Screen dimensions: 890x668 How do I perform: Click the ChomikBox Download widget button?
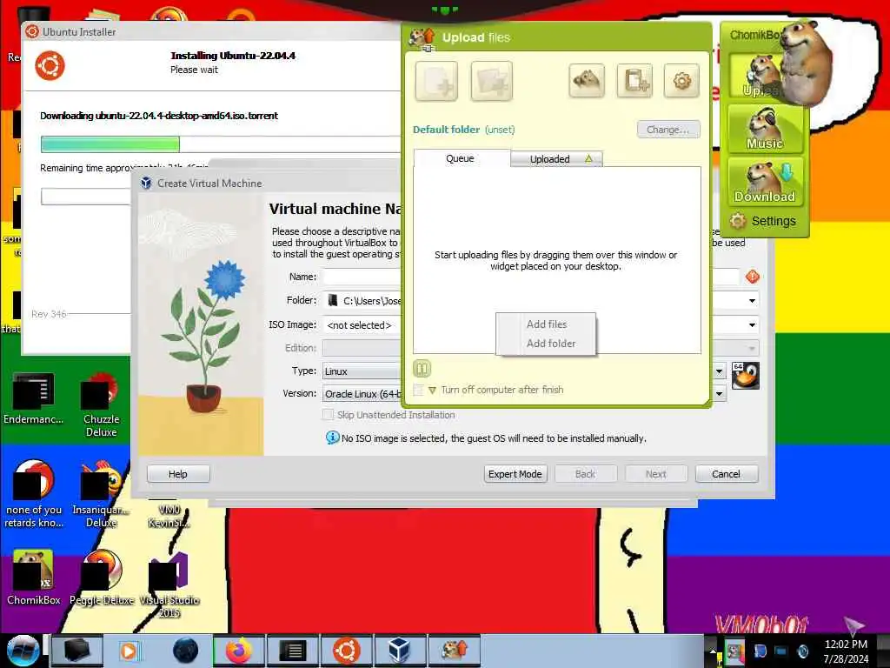[x=765, y=182]
